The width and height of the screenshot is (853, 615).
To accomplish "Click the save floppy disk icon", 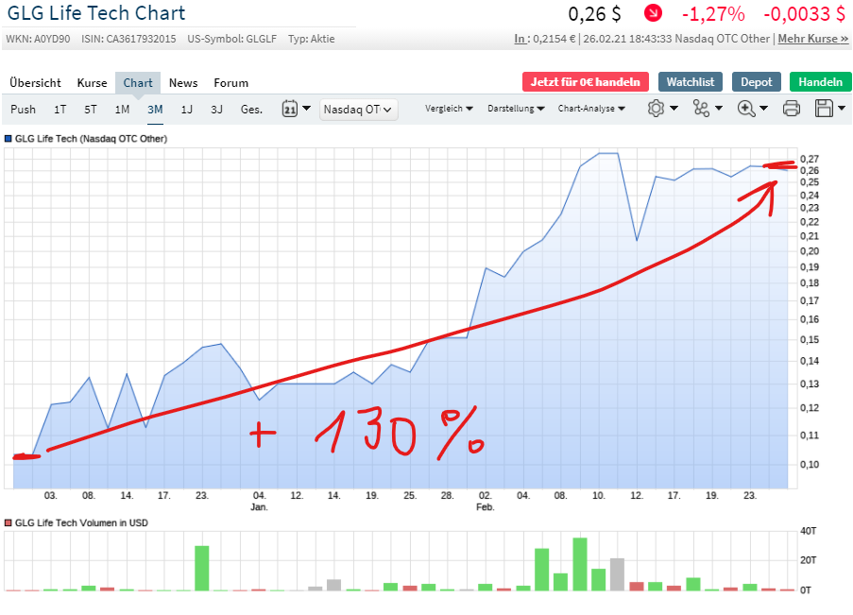I will [x=824, y=109].
